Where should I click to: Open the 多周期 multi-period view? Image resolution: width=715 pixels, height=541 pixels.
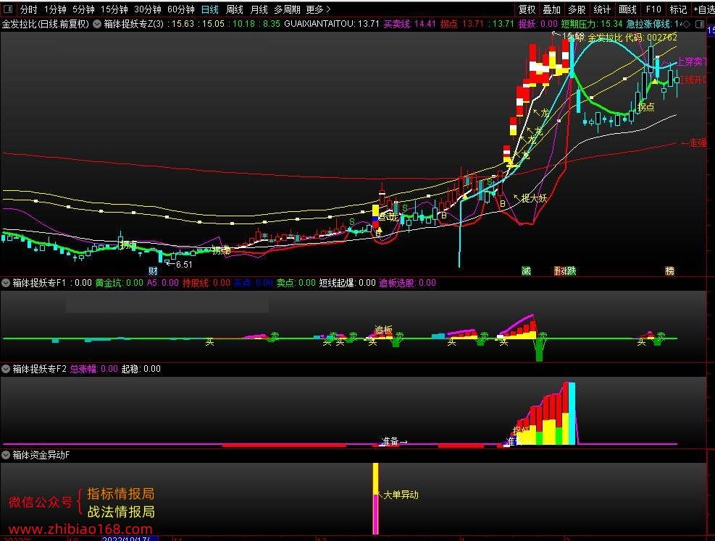pyautogui.click(x=287, y=9)
